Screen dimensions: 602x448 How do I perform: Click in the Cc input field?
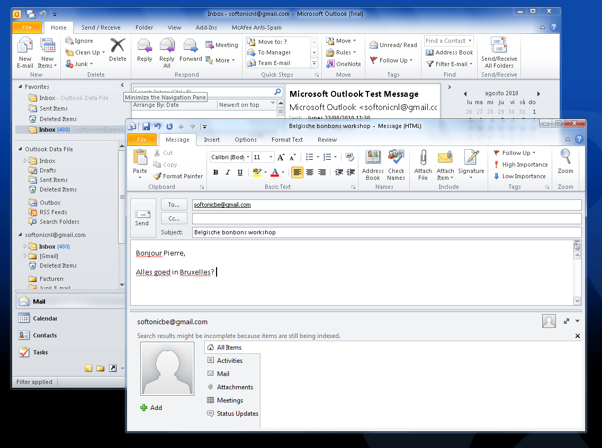[x=387, y=218]
